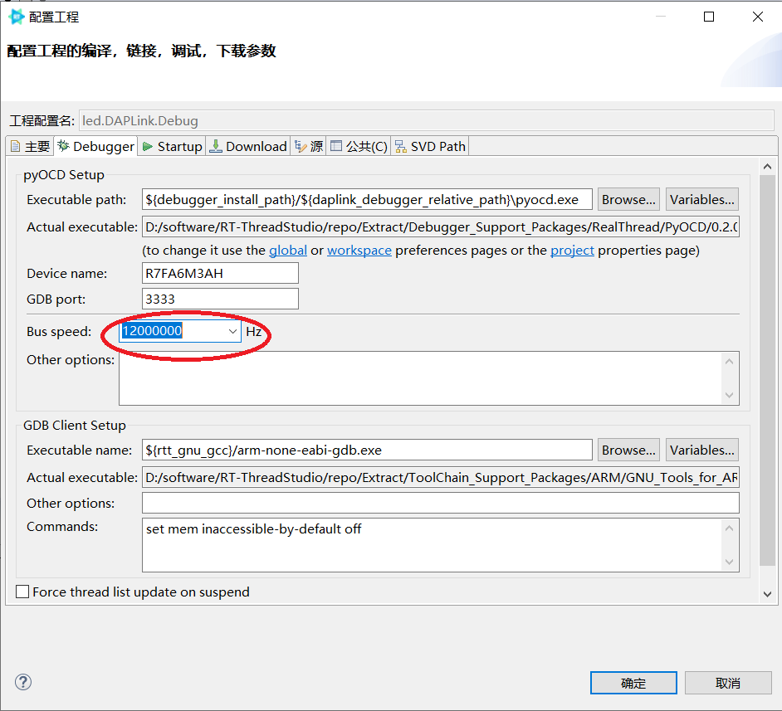Open the Startup tab
This screenshot has width=782, height=711.
coord(172,147)
